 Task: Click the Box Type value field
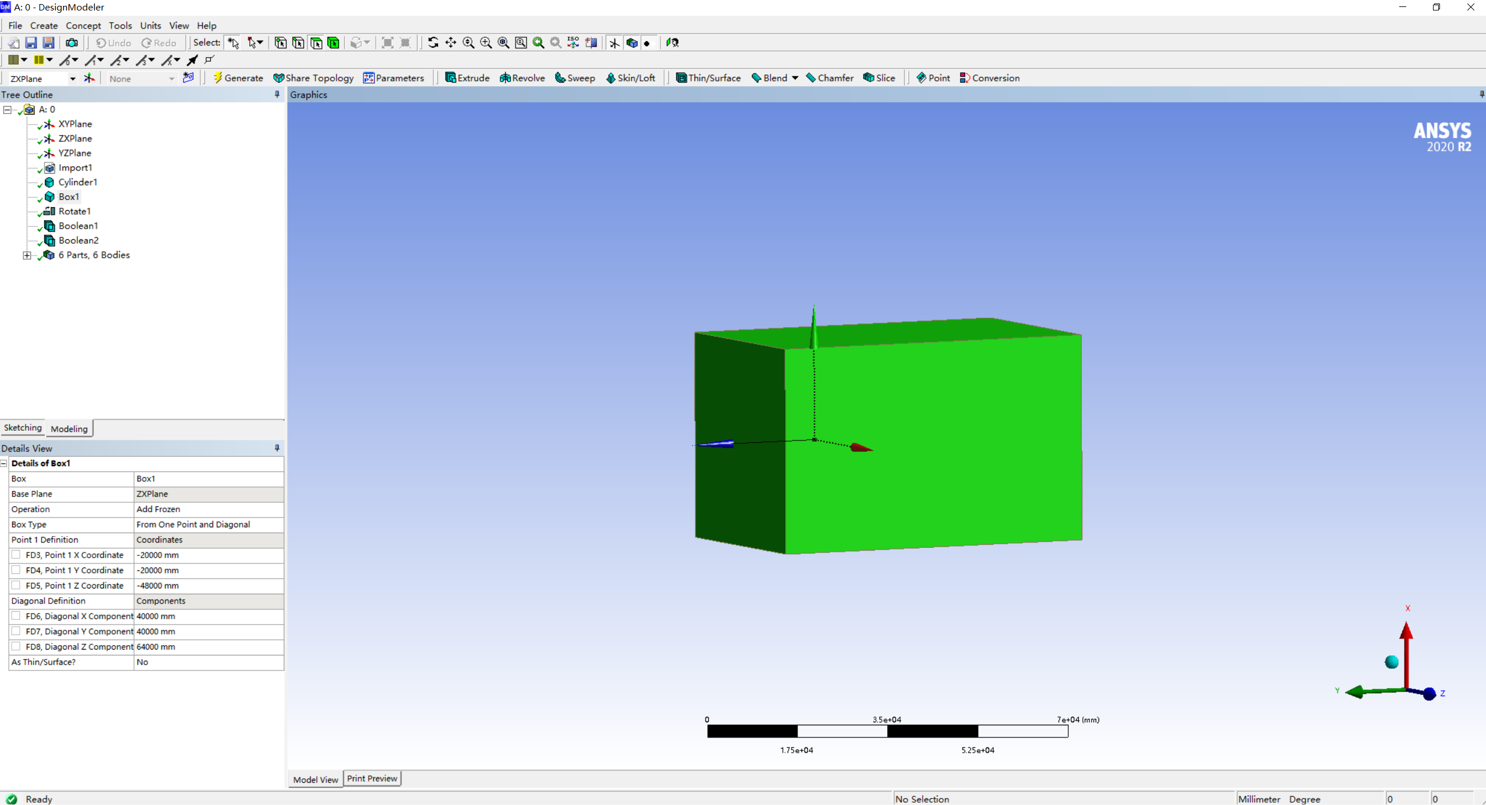click(x=209, y=524)
